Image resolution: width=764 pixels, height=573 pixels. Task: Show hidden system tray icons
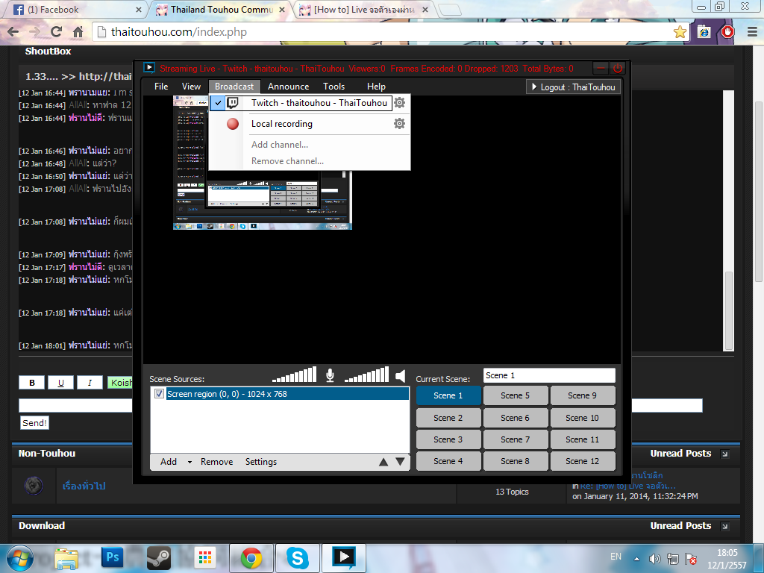tap(636, 559)
